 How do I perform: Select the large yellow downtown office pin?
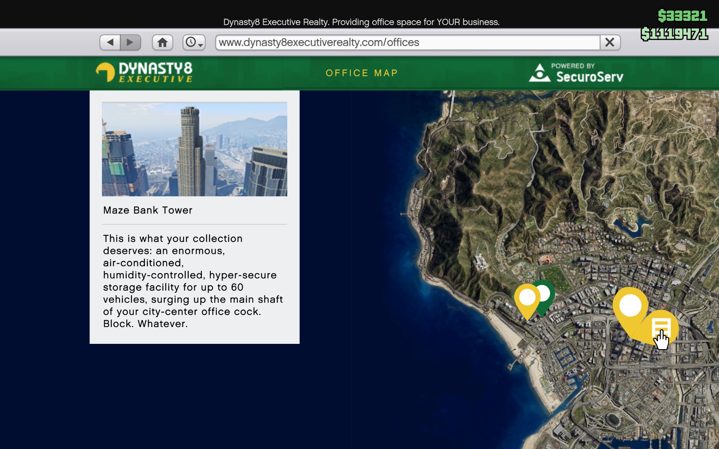click(631, 306)
